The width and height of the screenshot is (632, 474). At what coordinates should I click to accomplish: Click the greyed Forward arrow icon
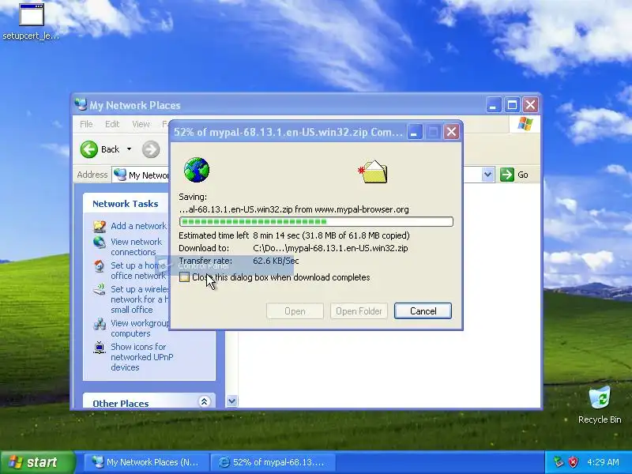pos(151,149)
